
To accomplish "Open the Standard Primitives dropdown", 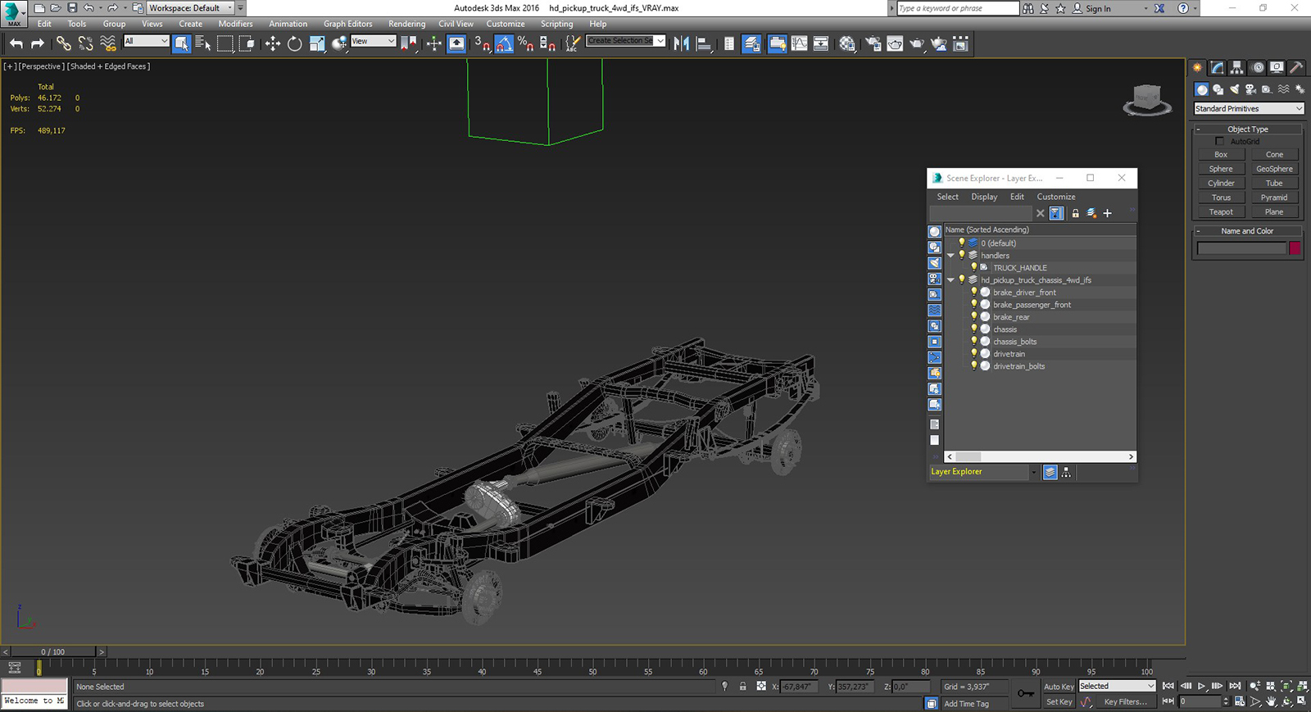I will pyautogui.click(x=1249, y=109).
